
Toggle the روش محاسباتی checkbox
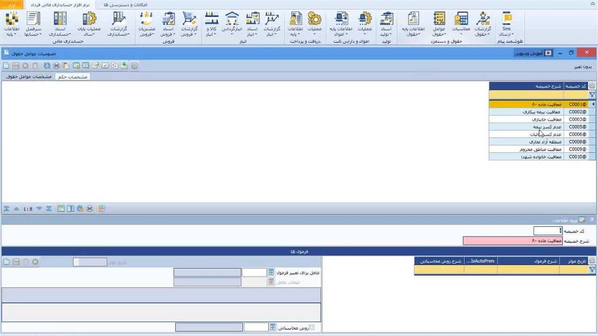click(312, 328)
